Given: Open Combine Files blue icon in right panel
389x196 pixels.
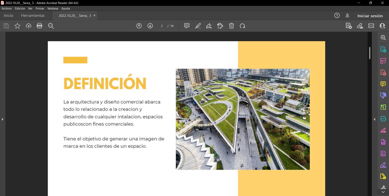Looking at the screenshot, I should point(383,96).
